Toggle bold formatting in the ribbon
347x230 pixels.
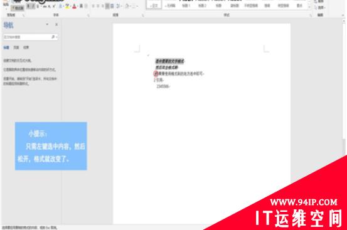coord(28,6)
